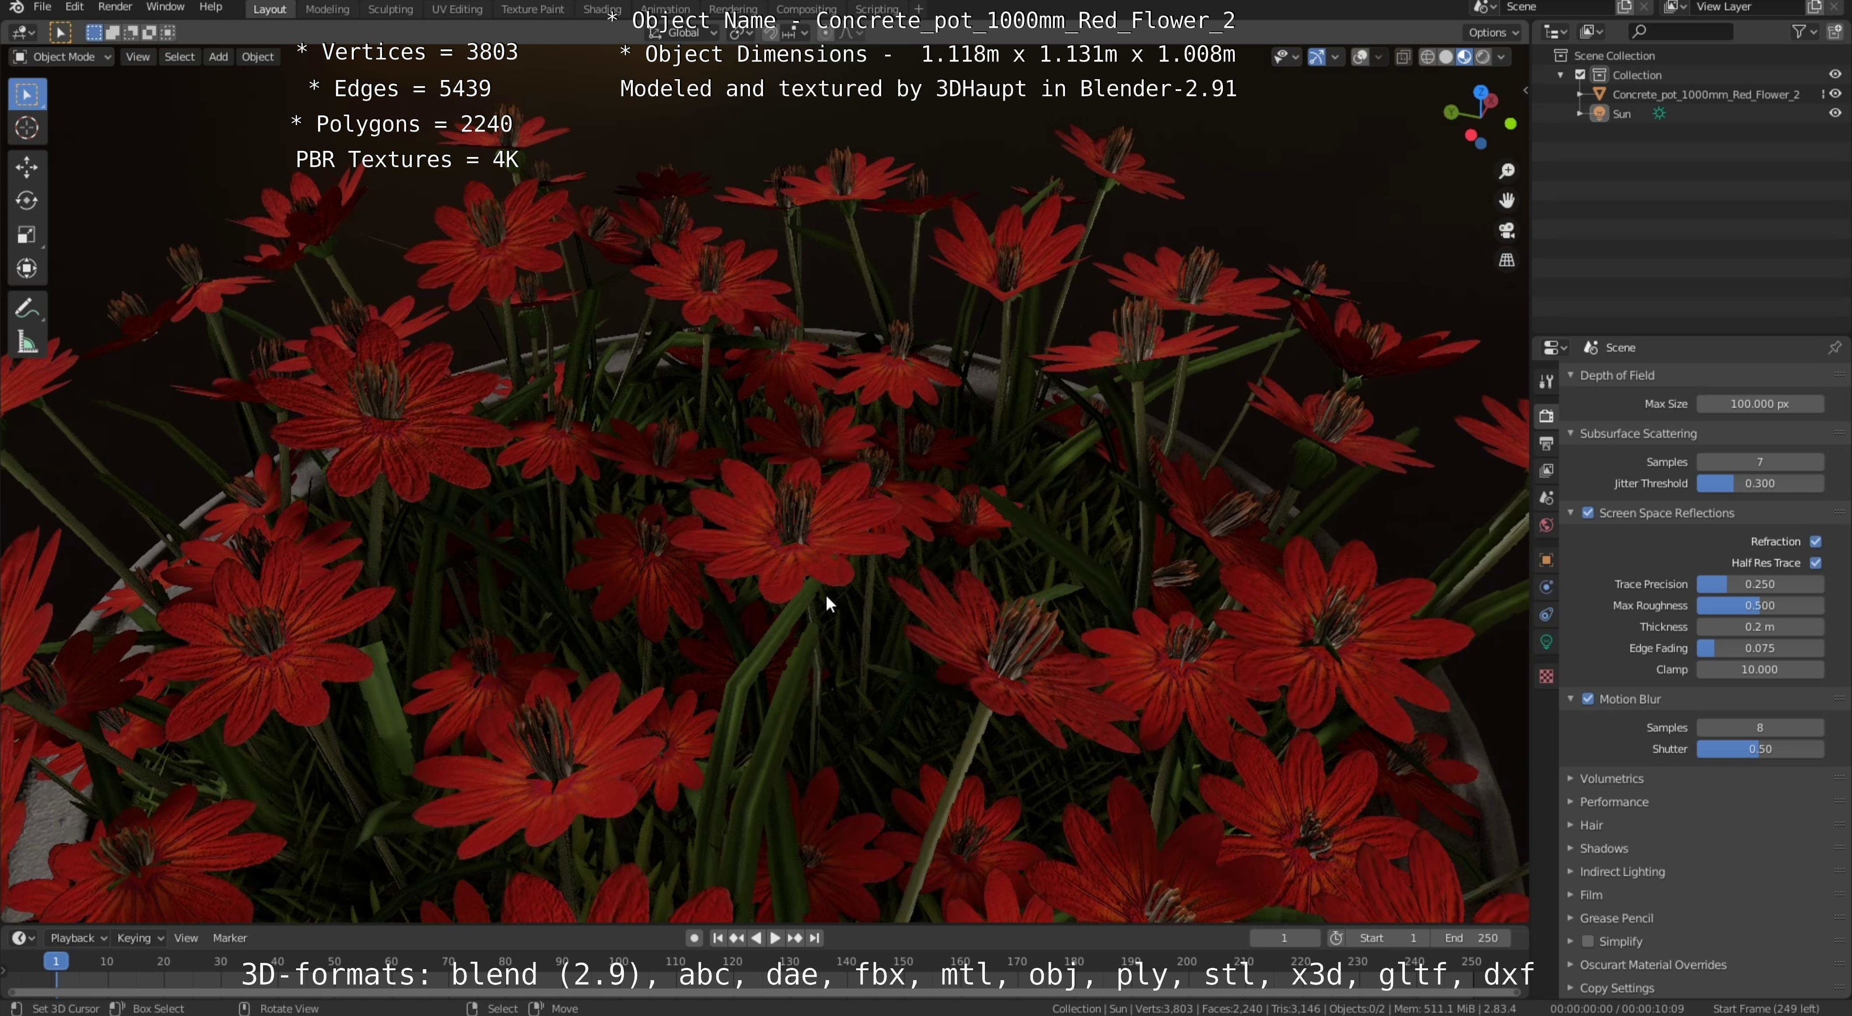Select the Select Box tool
This screenshot has height=1016, width=1852.
pyautogui.click(x=27, y=94)
